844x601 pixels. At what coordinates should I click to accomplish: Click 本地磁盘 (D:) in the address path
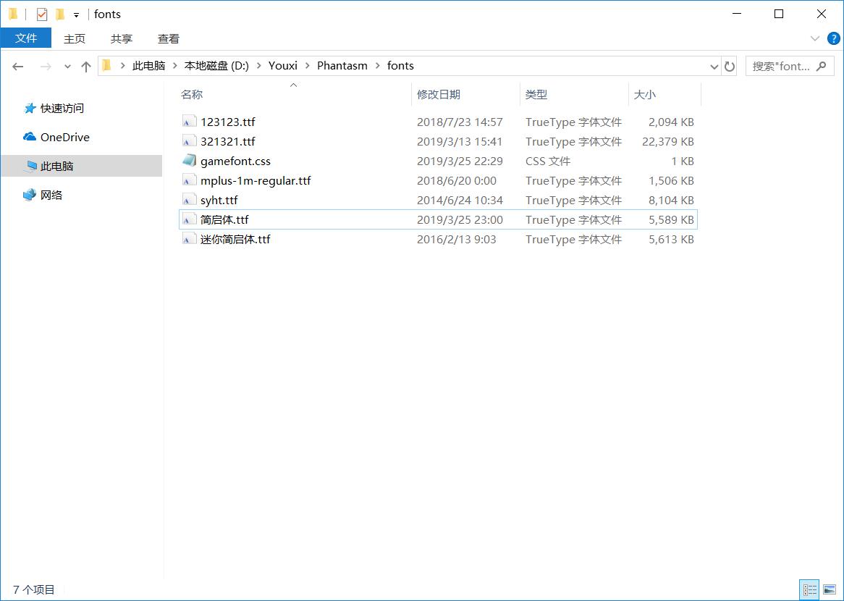[x=216, y=66]
